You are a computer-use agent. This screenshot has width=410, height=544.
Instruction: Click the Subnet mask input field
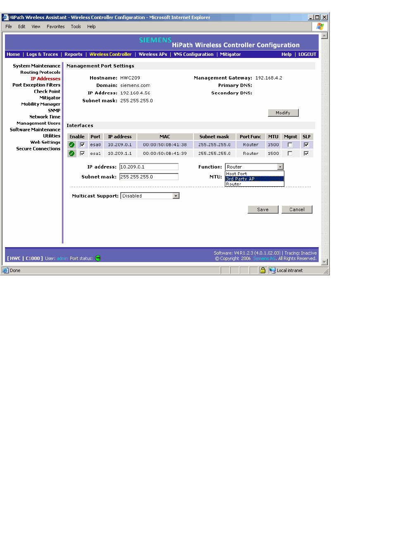(x=149, y=177)
